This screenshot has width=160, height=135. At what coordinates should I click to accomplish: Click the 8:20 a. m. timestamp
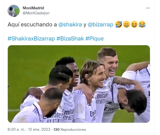point(16,129)
